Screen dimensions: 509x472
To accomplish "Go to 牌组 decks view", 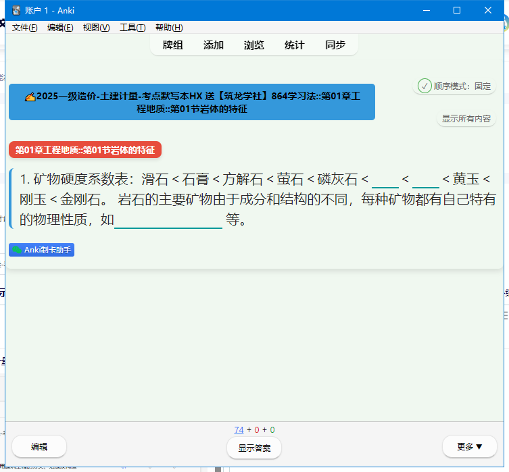I will [x=172, y=45].
